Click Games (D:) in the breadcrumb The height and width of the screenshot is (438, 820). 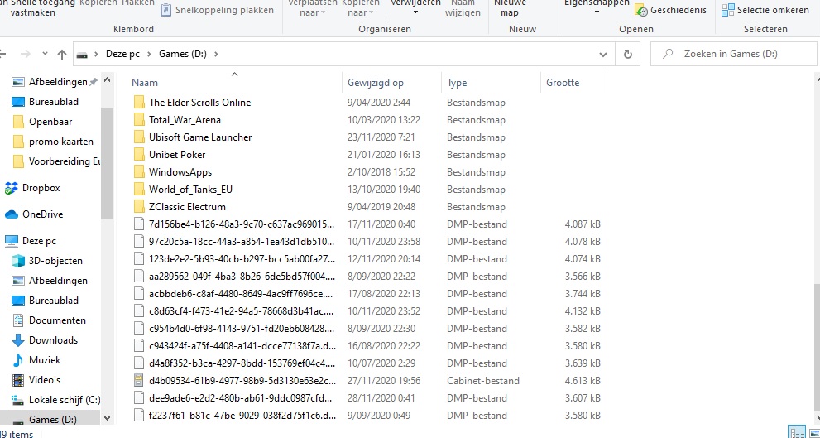[183, 54]
